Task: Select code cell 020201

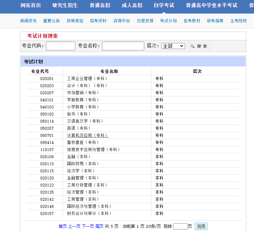Action: coord(47,79)
